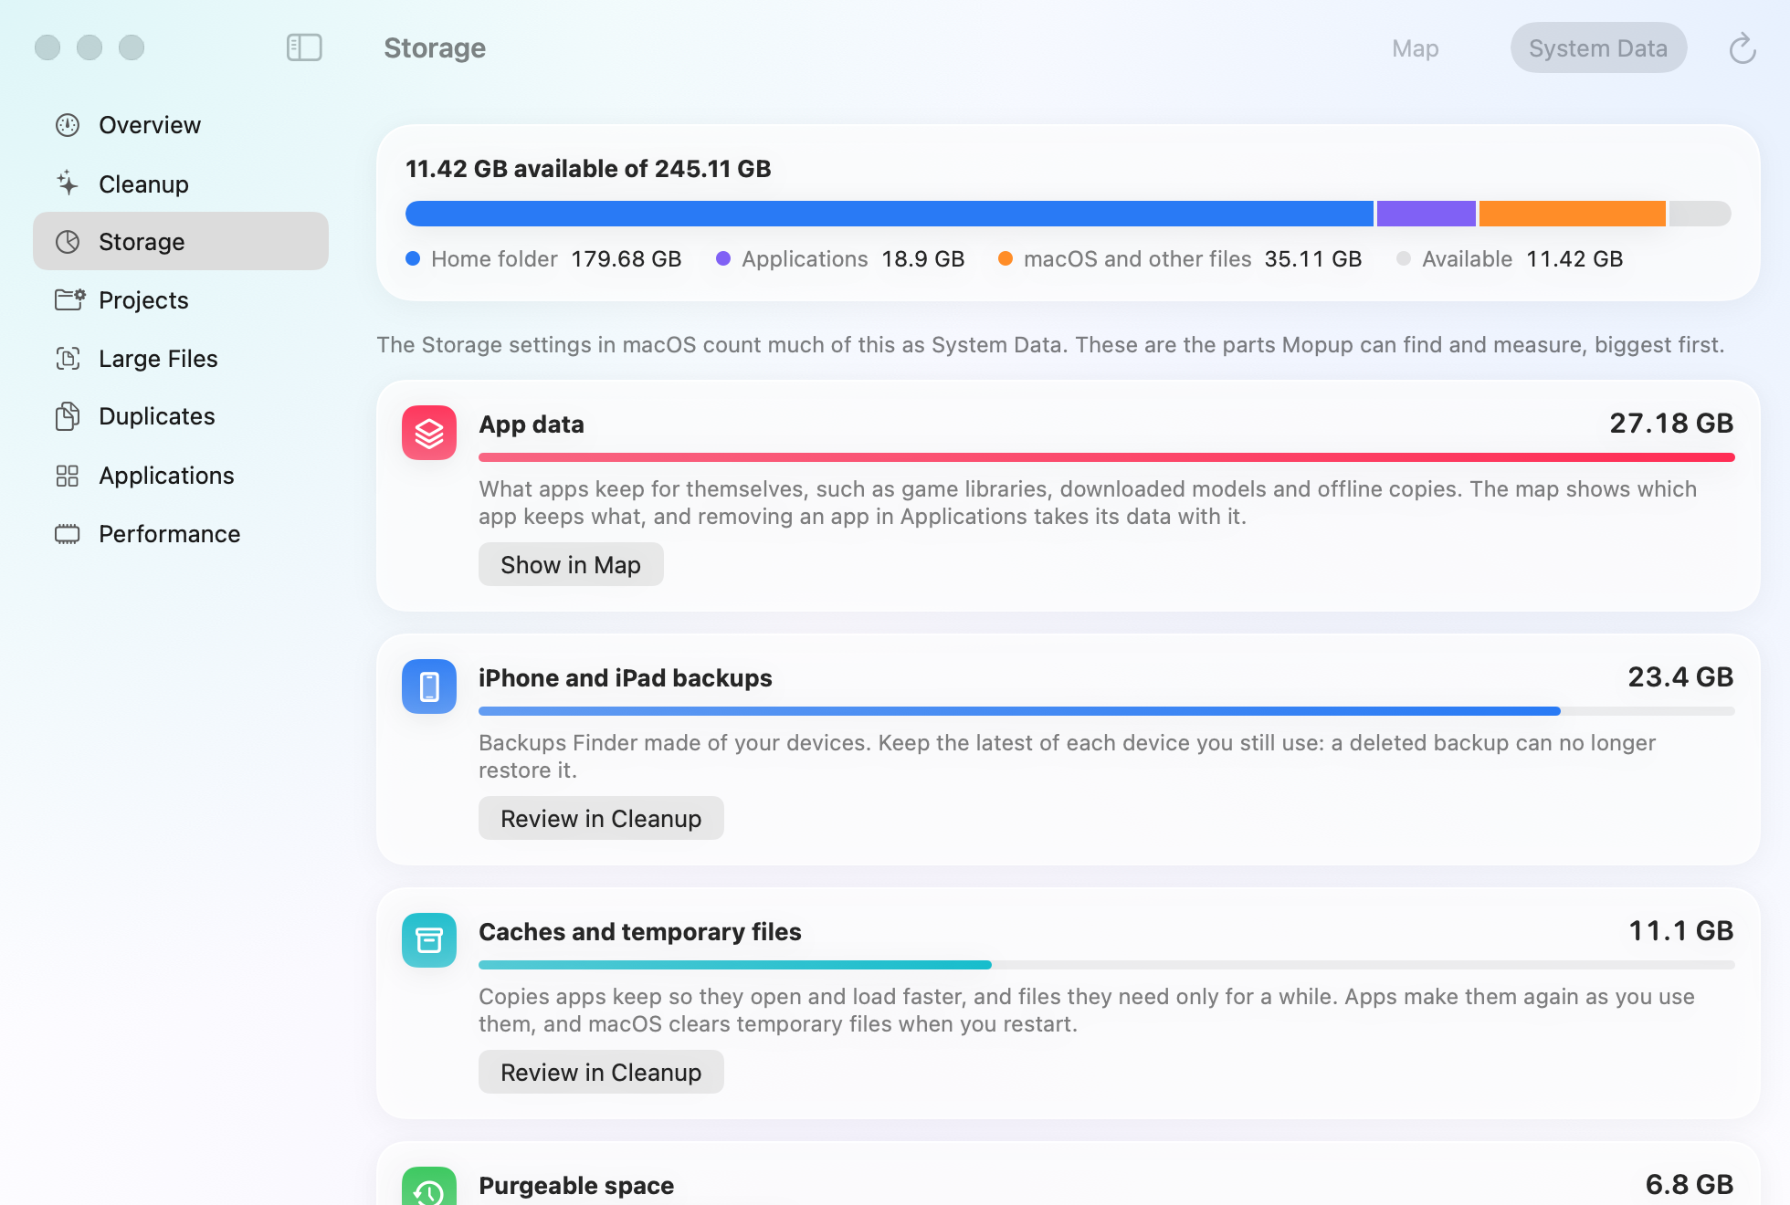1790x1205 pixels.
Task: Open the Performance section
Action: [181, 534]
